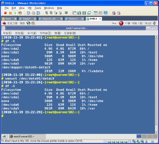Click the panel clock showing 15:22
Image resolution: width=159 pixels, height=144 pixels.
point(138,23)
